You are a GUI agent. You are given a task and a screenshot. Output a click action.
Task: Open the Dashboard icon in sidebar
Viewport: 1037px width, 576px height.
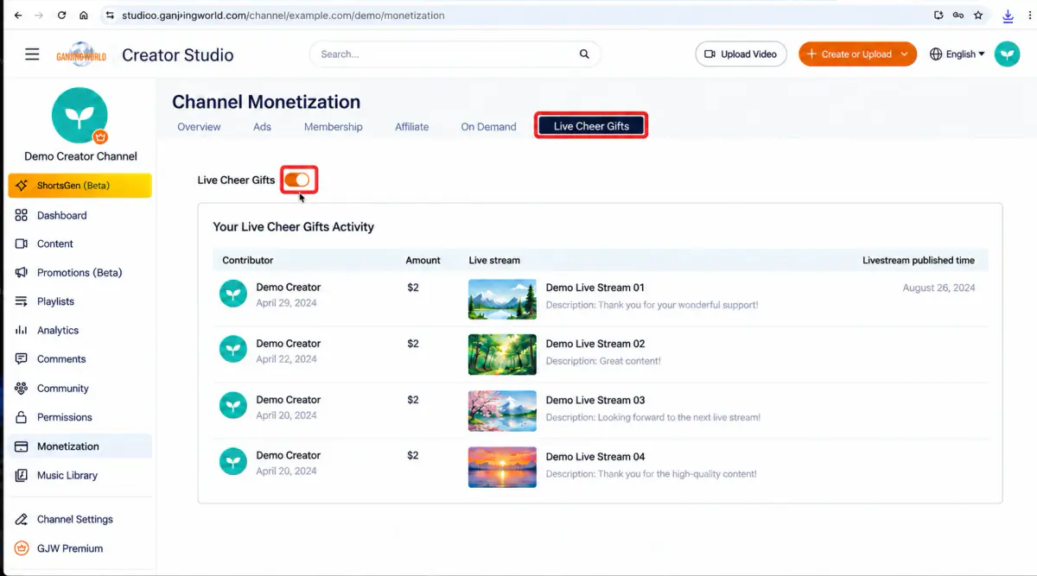pyautogui.click(x=22, y=215)
